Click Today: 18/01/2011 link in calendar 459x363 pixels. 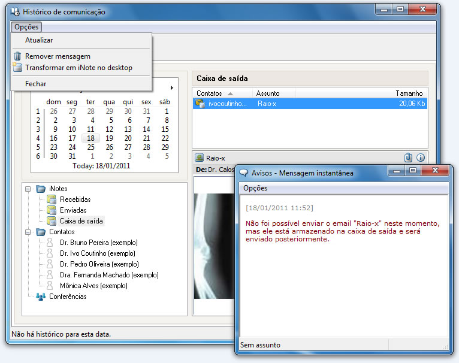coord(101,166)
